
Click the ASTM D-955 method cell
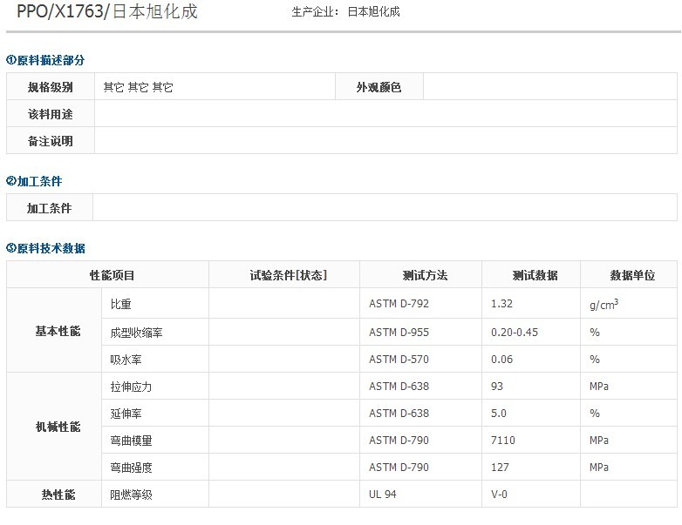(420, 333)
